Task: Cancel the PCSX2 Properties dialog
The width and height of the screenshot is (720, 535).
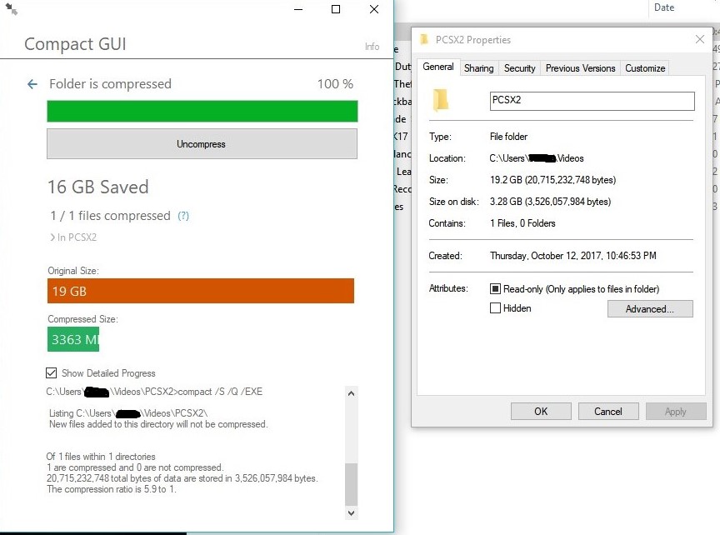Action: 608,411
